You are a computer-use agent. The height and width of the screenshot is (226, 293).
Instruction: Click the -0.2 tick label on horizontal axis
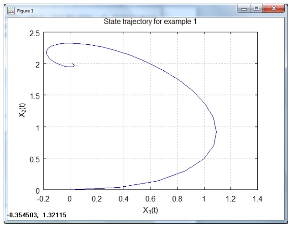(43, 199)
